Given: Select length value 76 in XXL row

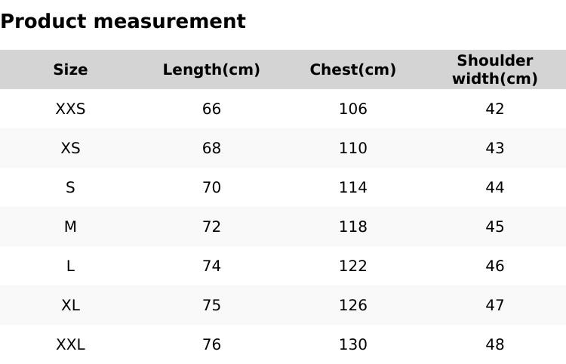Looking at the screenshot, I should coord(211,344).
